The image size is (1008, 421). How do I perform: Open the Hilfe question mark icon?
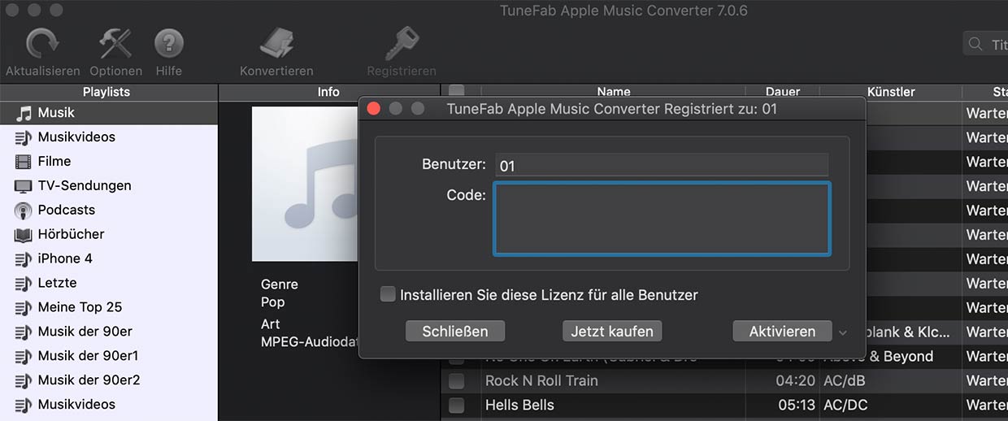[169, 42]
